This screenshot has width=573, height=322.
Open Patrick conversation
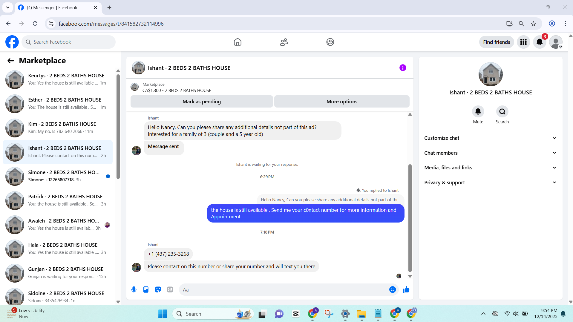pyautogui.click(x=58, y=200)
